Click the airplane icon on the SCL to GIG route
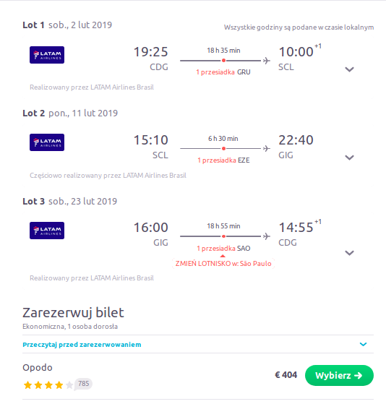 coord(267,149)
